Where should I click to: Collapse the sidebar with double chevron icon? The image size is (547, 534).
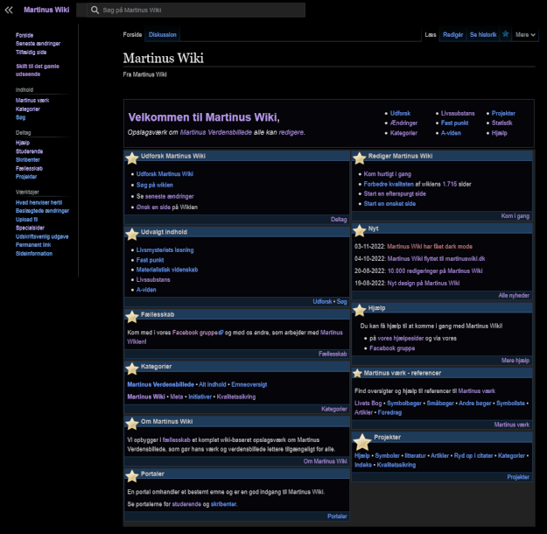click(x=9, y=11)
